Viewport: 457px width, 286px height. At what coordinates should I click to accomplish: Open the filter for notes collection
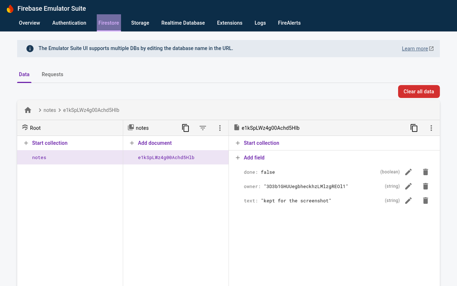203,128
